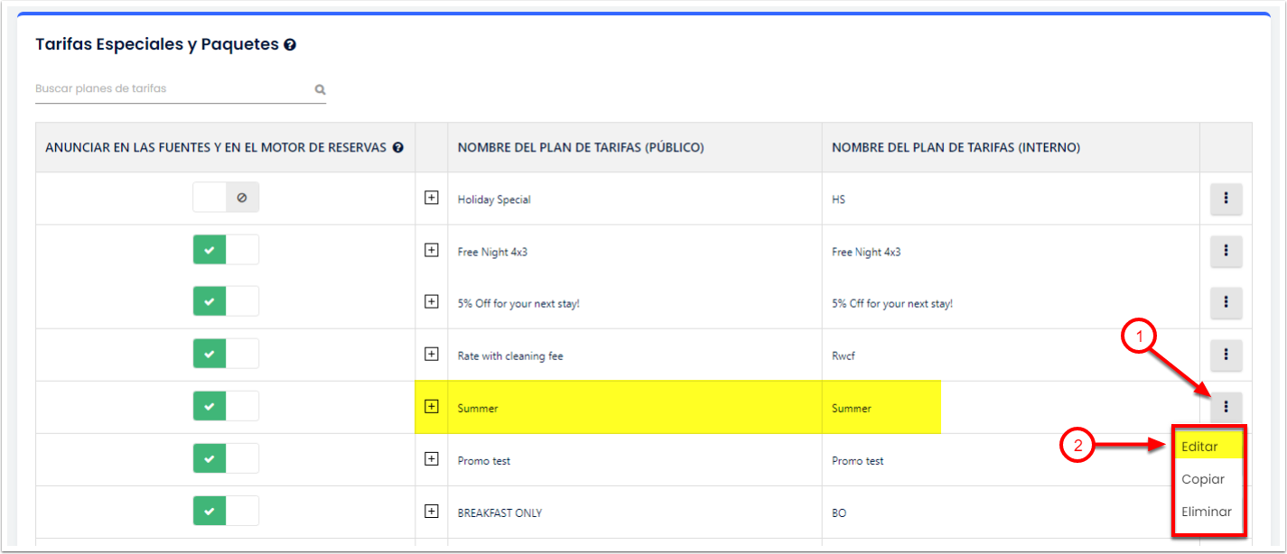Expand the Summer rate plan row
The height and width of the screenshot is (554, 1287).
pyautogui.click(x=432, y=407)
